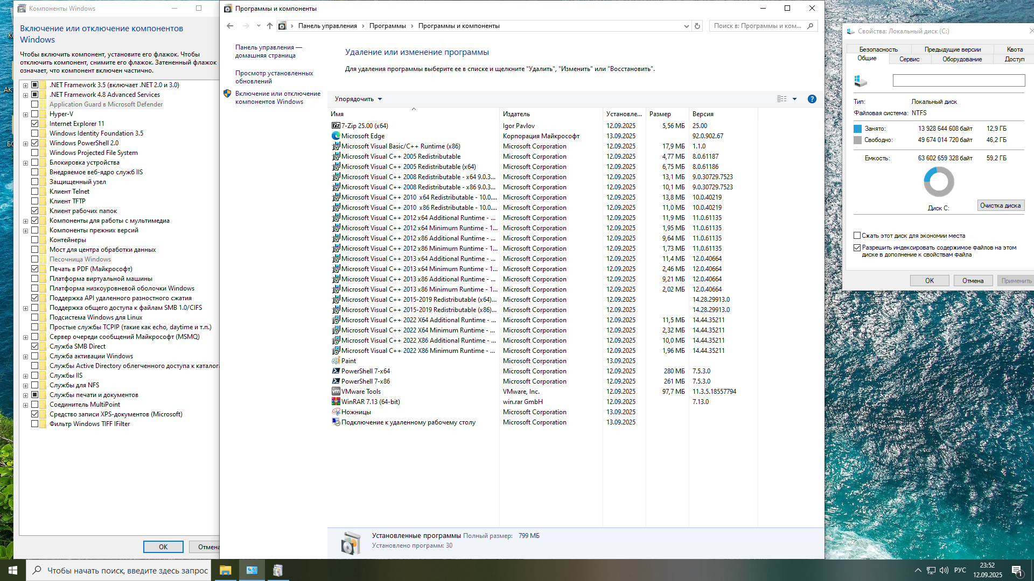Open the address bar history dropdown
Viewport: 1034px width, 581px height.
pos(686,26)
